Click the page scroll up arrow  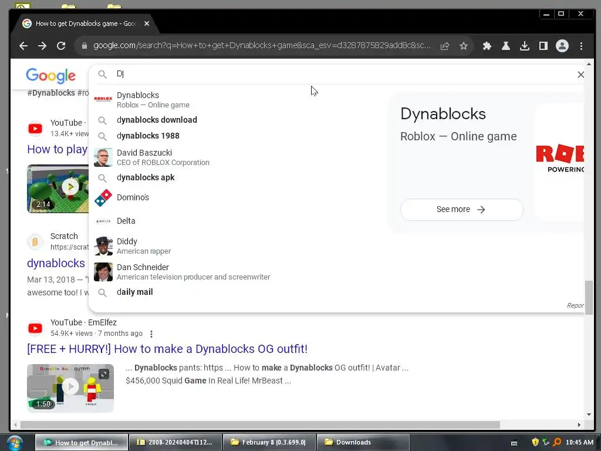click(x=589, y=63)
